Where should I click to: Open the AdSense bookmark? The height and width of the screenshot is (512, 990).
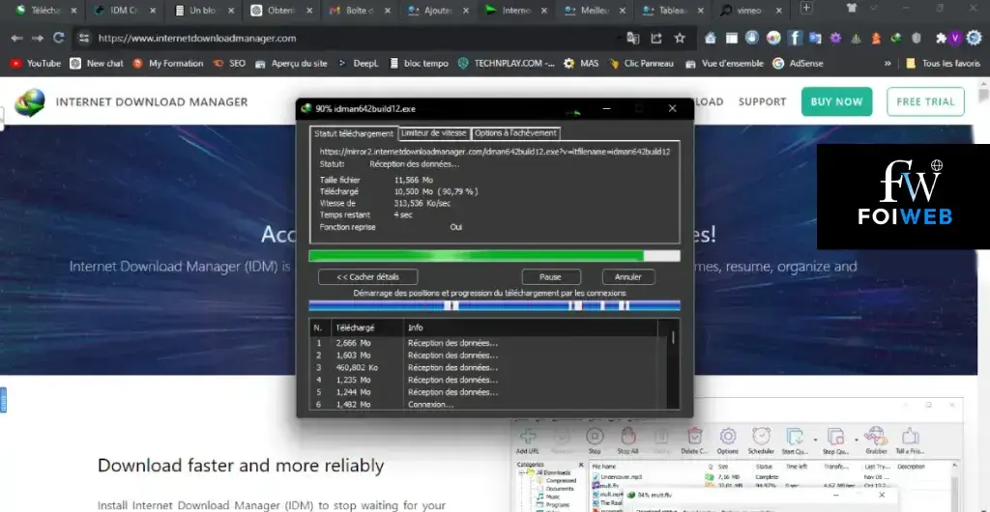tap(798, 64)
